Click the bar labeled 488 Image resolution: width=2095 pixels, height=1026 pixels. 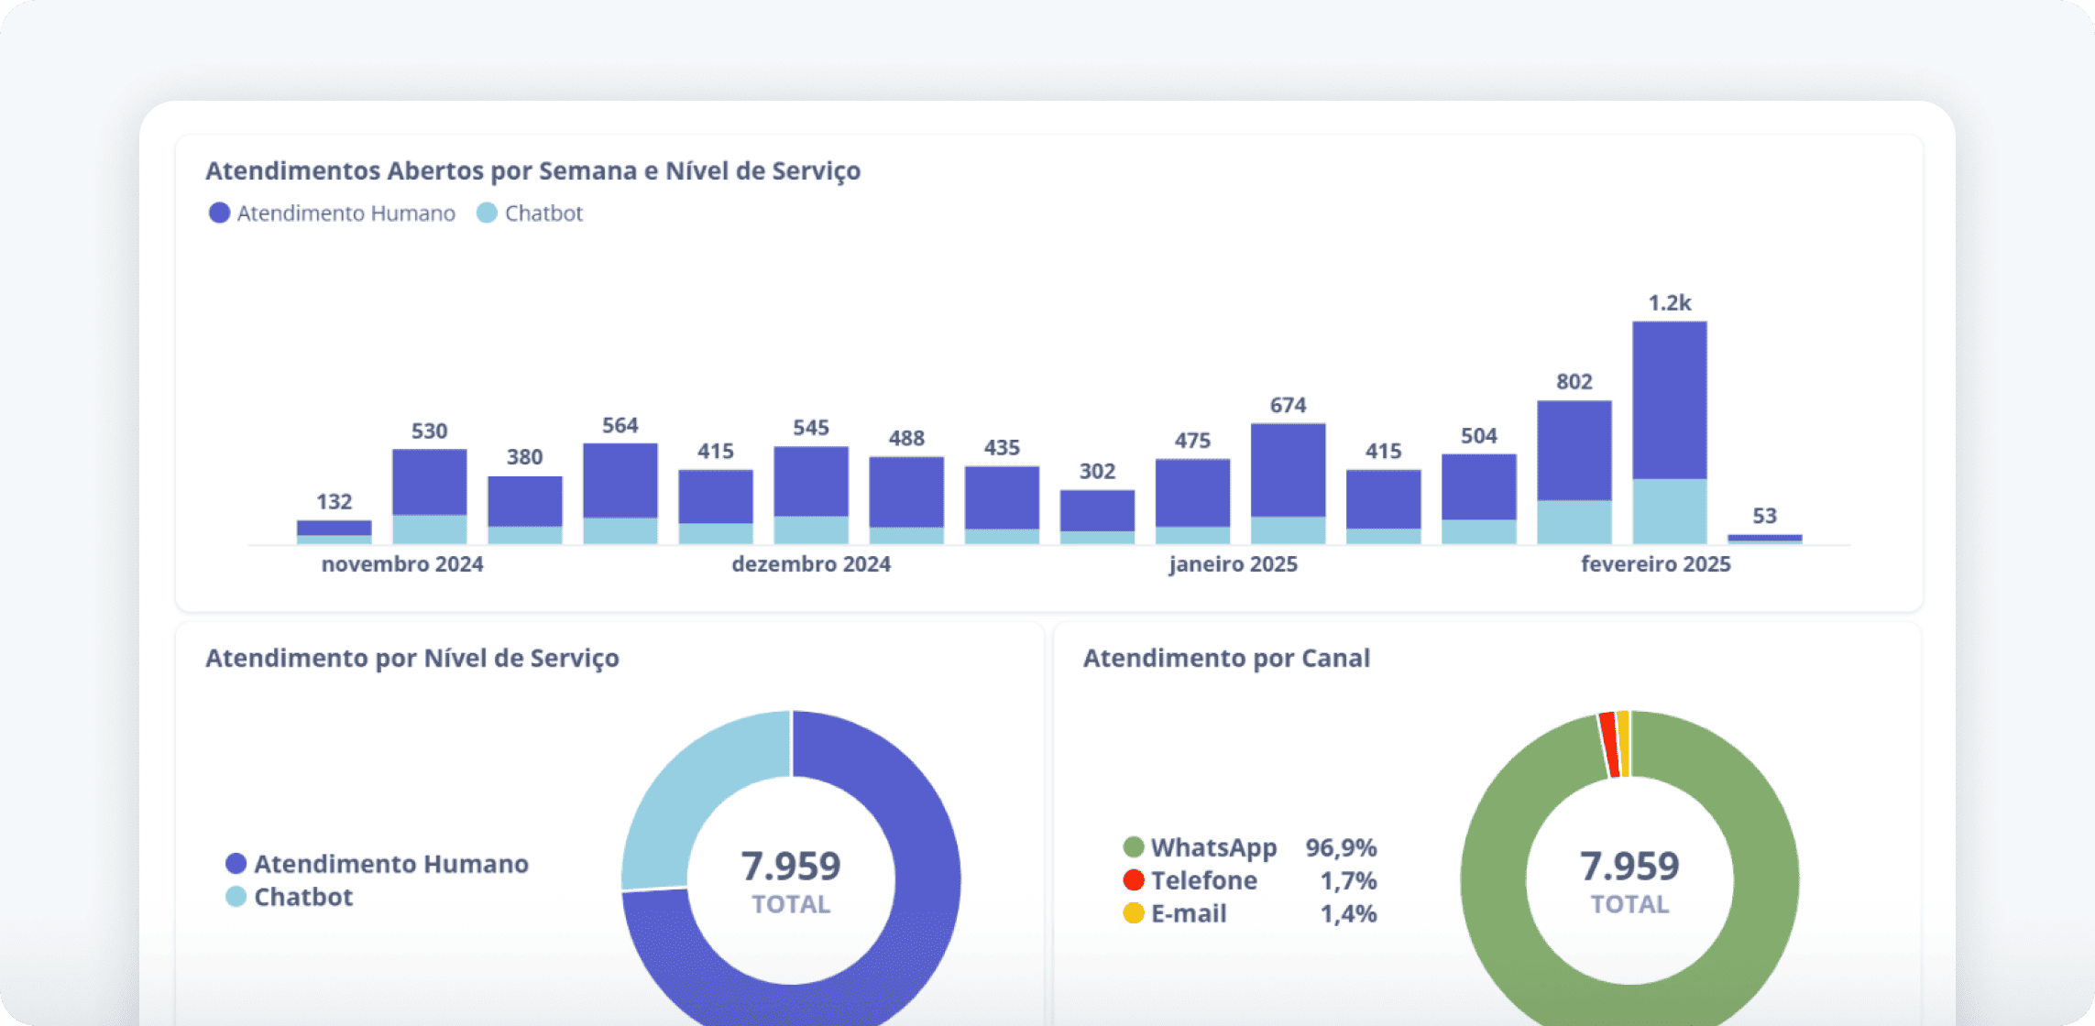906,500
